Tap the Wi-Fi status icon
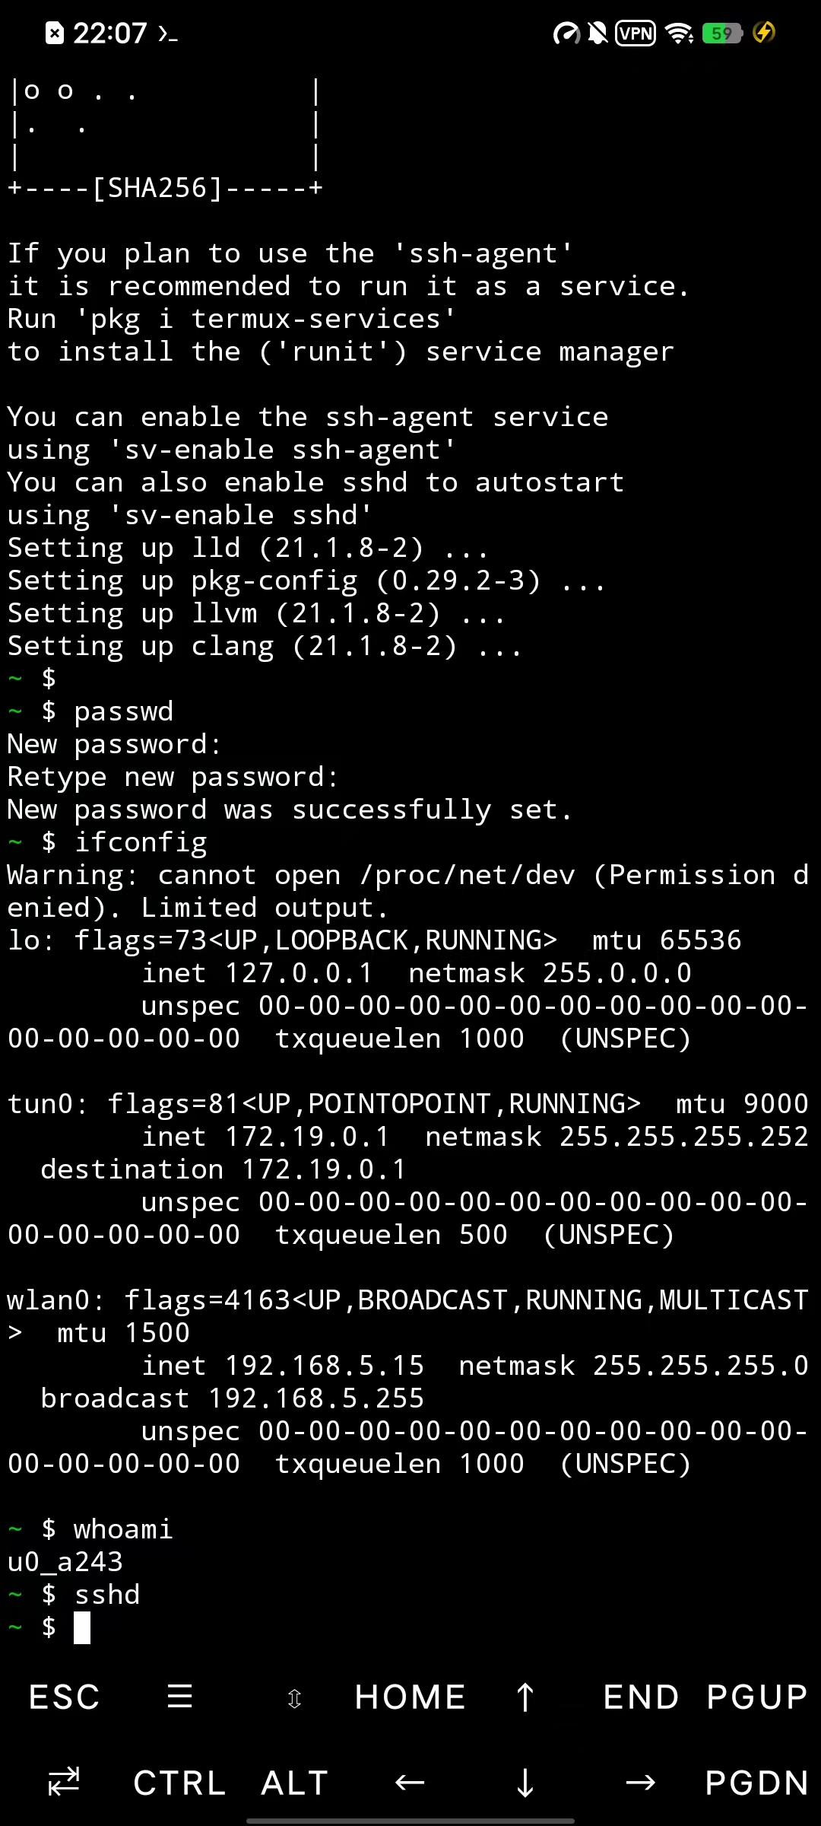This screenshot has height=1826, width=821. pyautogui.click(x=679, y=33)
